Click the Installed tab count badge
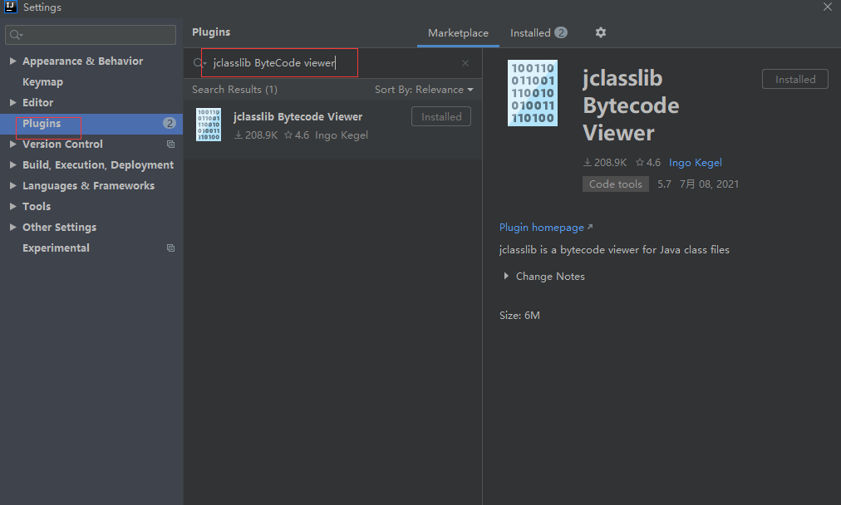841x505 pixels. point(560,32)
